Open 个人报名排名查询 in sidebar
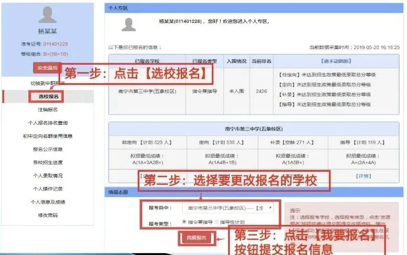The height and width of the screenshot is (255, 407). pos(48,123)
